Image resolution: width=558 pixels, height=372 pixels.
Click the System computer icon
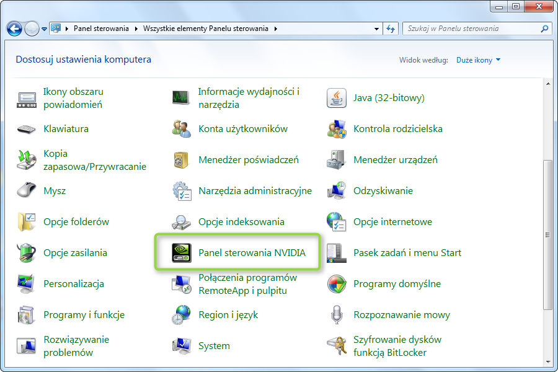tap(181, 346)
